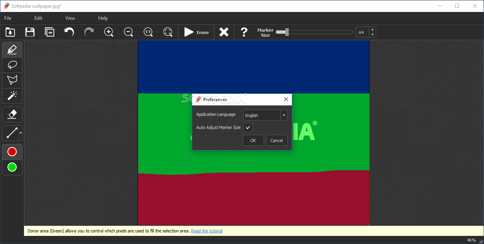484x244 pixels.
Task: Choose the green donor marker color
Action: coord(12,167)
